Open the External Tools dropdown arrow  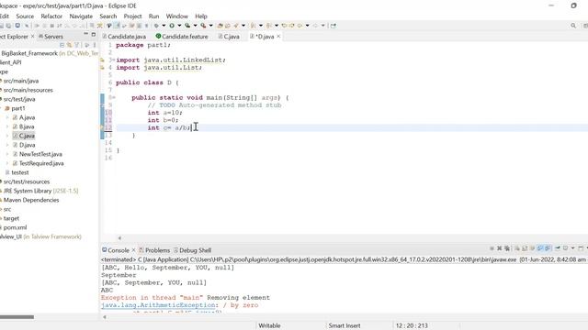tap(210, 26)
